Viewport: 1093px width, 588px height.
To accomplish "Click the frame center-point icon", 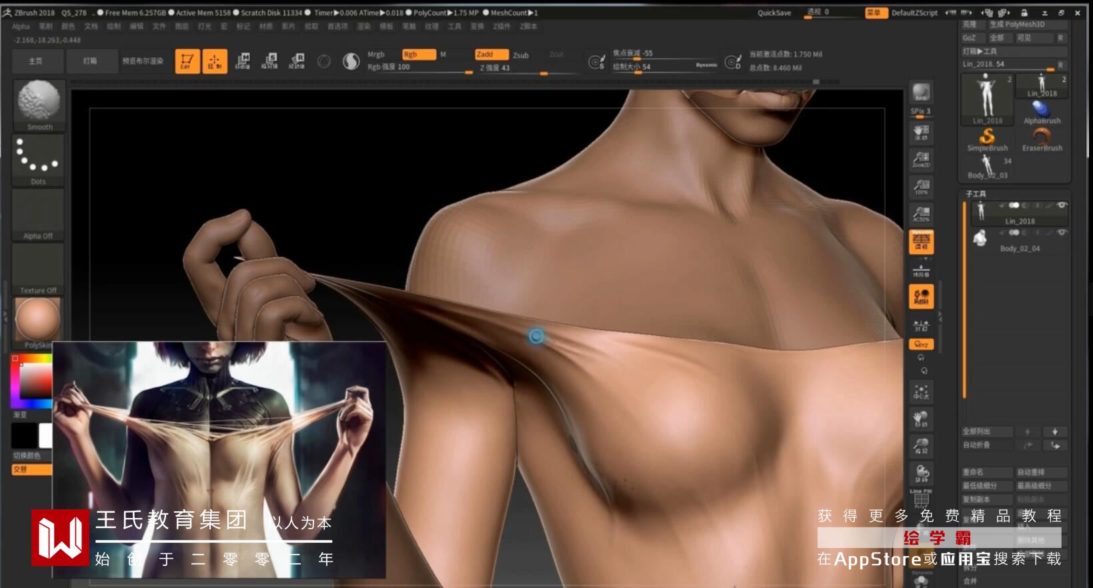I will [x=921, y=393].
